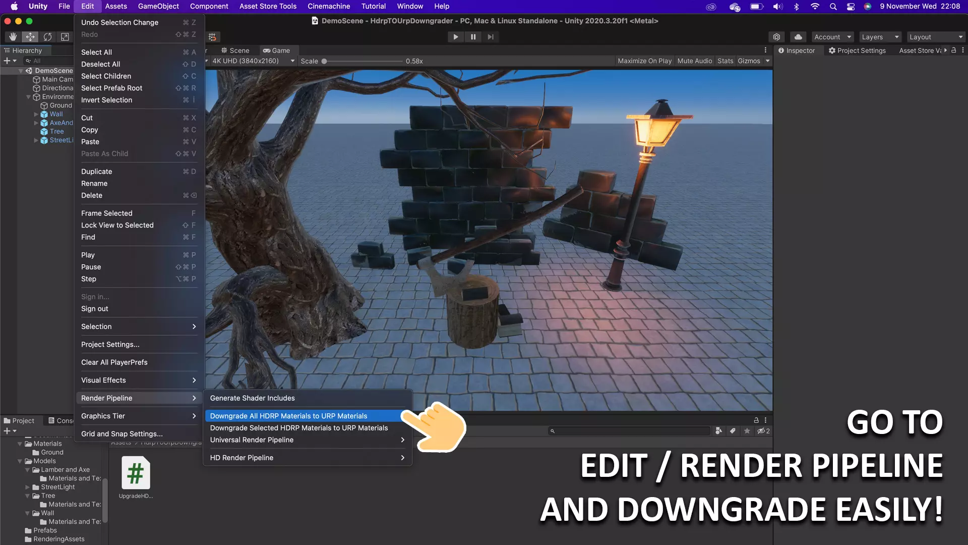Collapse the Models folder in Project tree

20,461
